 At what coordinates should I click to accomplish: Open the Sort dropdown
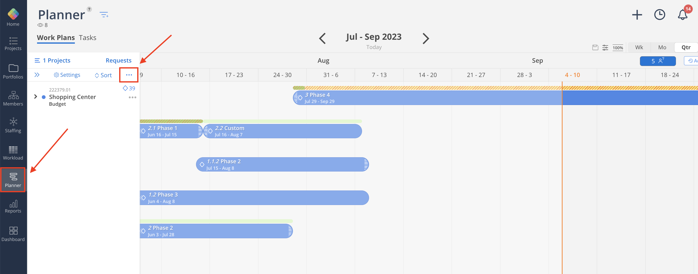(103, 75)
